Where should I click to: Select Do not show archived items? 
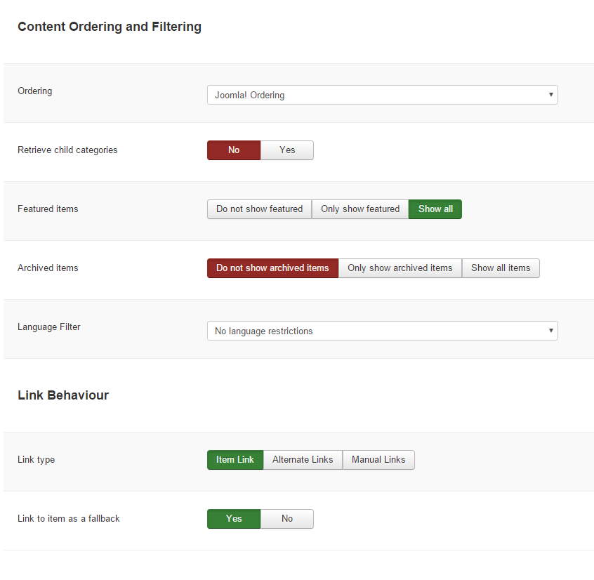coord(272,268)
